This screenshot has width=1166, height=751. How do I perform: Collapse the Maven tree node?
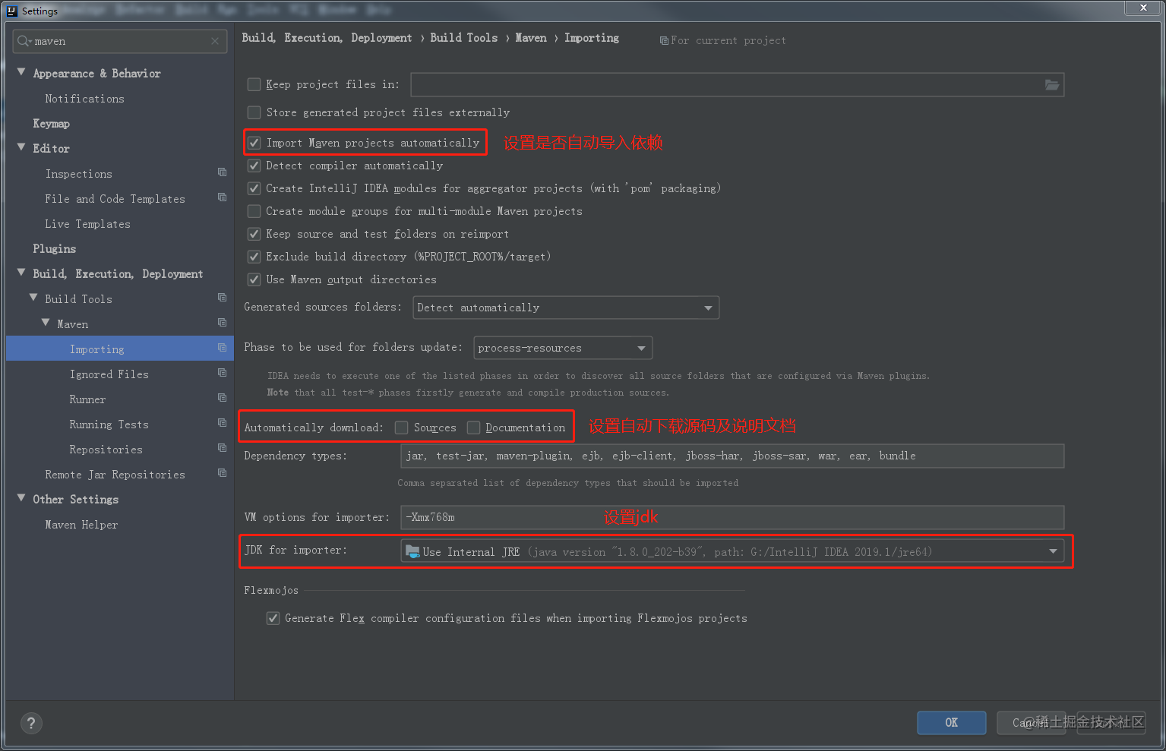point(46,323)
